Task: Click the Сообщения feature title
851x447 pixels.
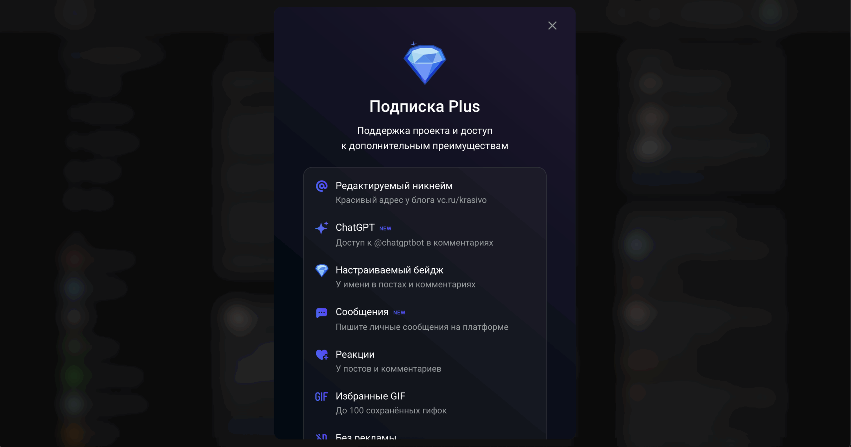Action: coord(362,312)
